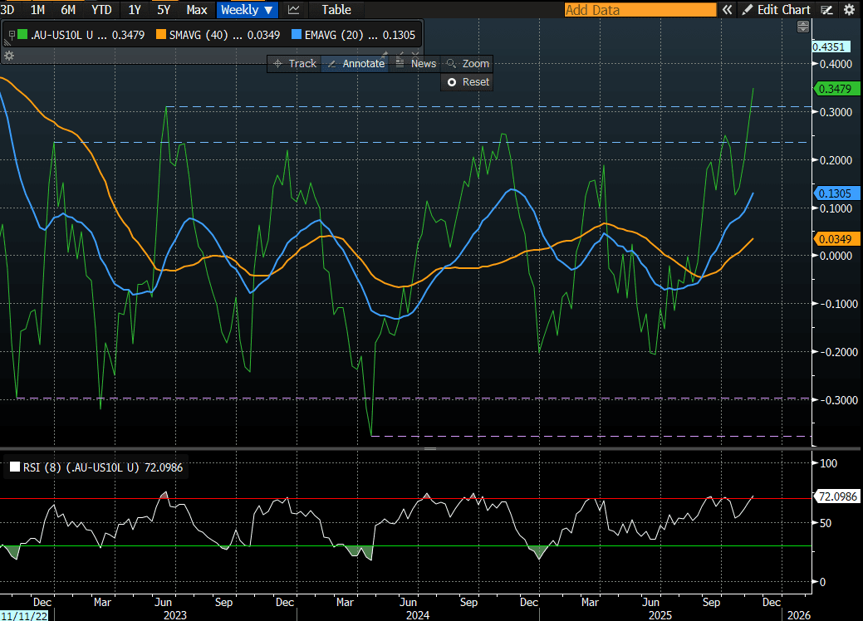Screen dimensions: 863x621
Task: Open chart settings gear in top-right
Action: 848,10
